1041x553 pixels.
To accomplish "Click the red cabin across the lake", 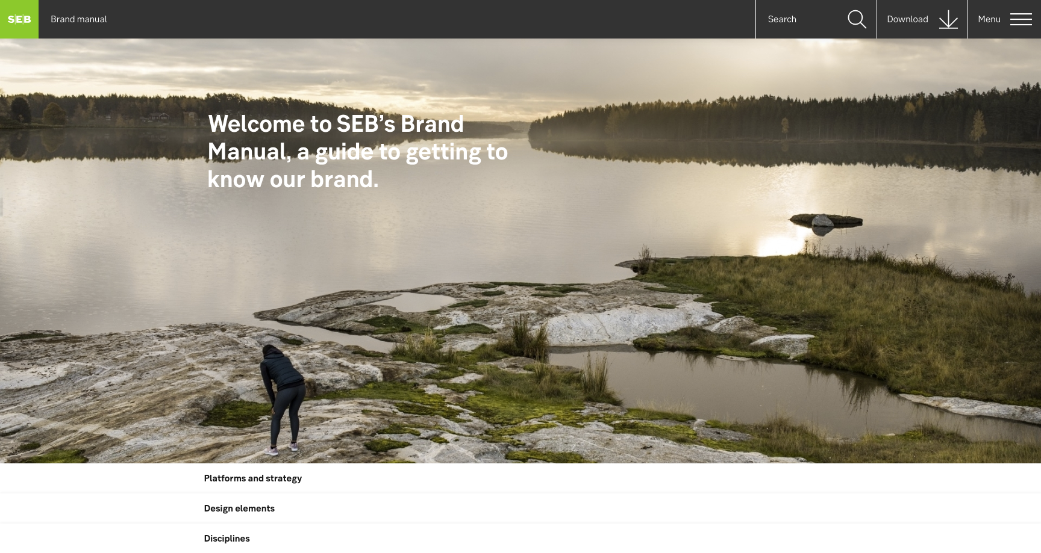I will click(x=159, y=116).
